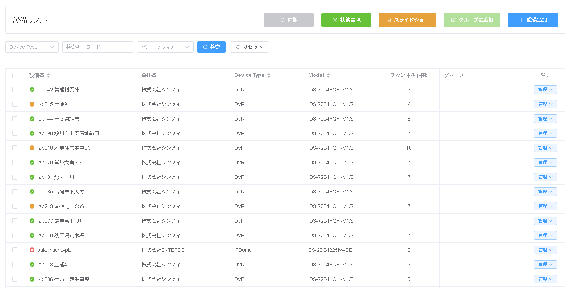
Task: Click the orange warning icon for lap015 土浦9
Action: tap(32, 104)
